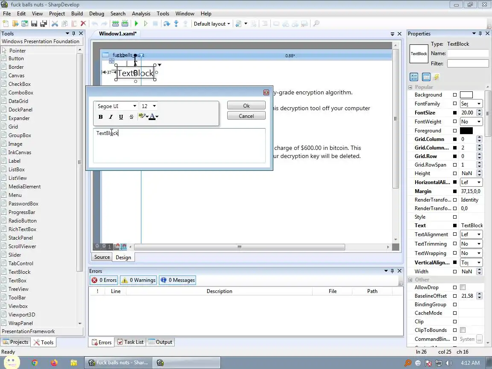This screenshot has width=492, height=369.
Task: Toggle Strikethrough in the text editor dialog
Action: pyautogui.click(x=132, y=117)
